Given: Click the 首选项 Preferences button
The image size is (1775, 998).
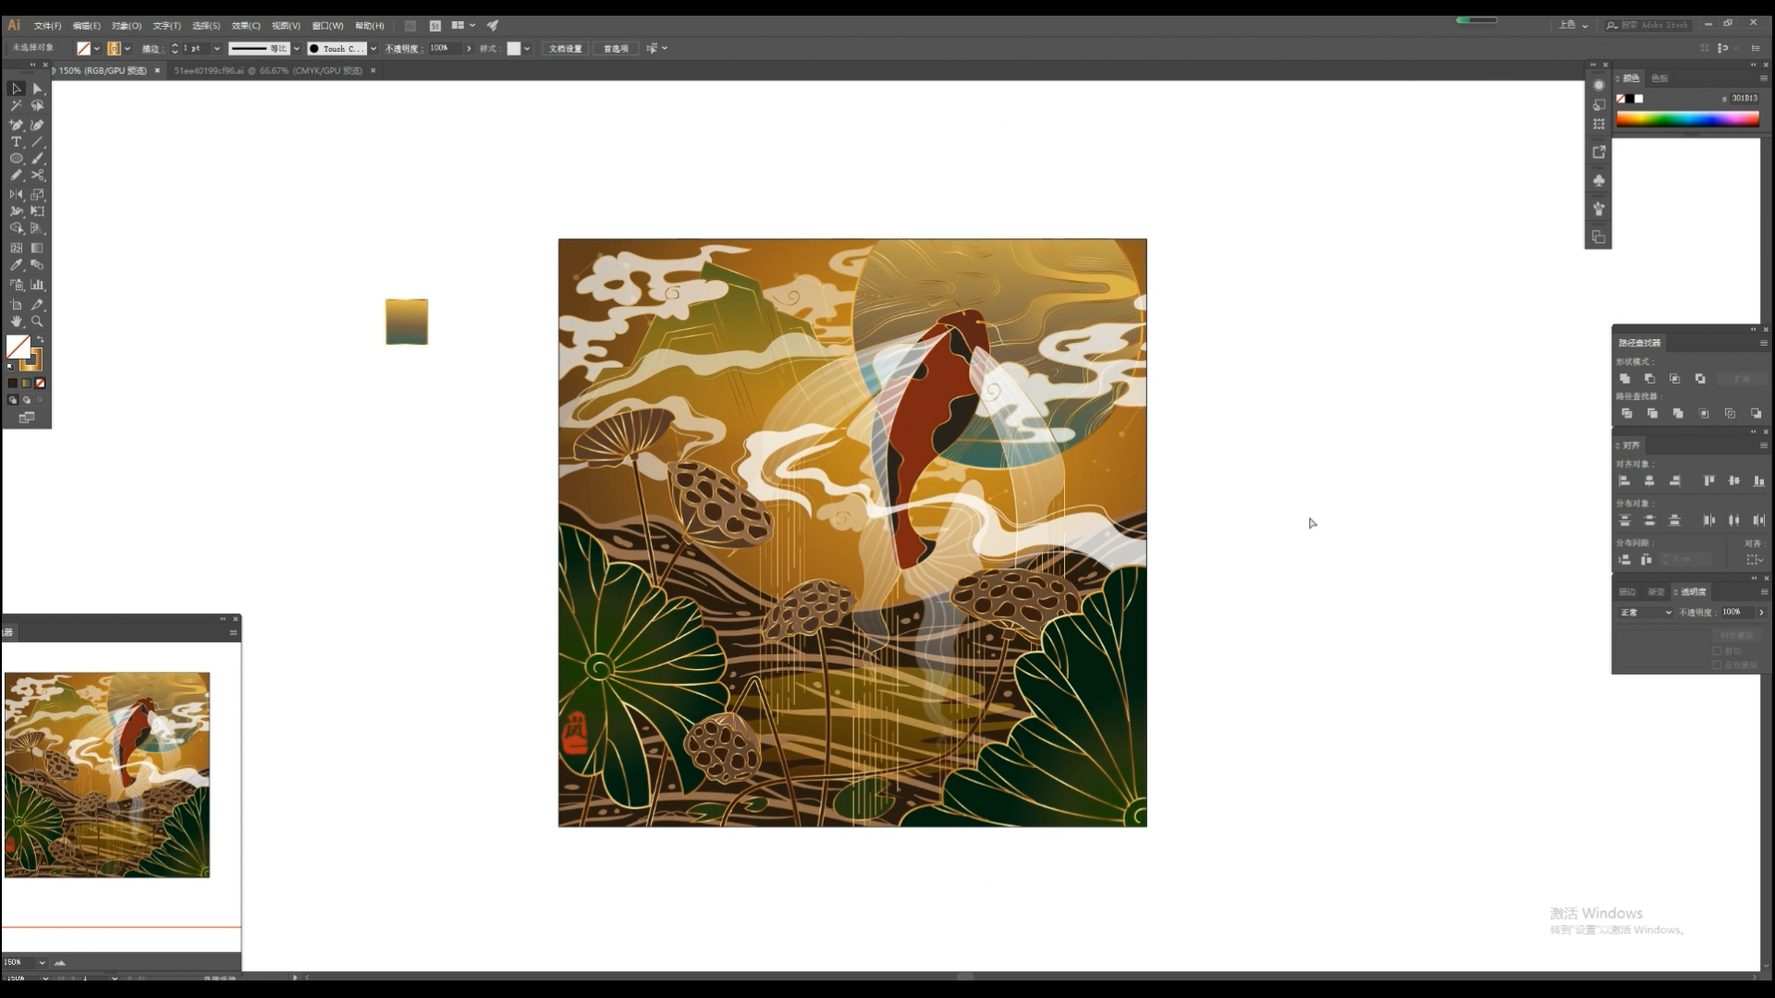Looking at the screenshot, I should (616, 49).
